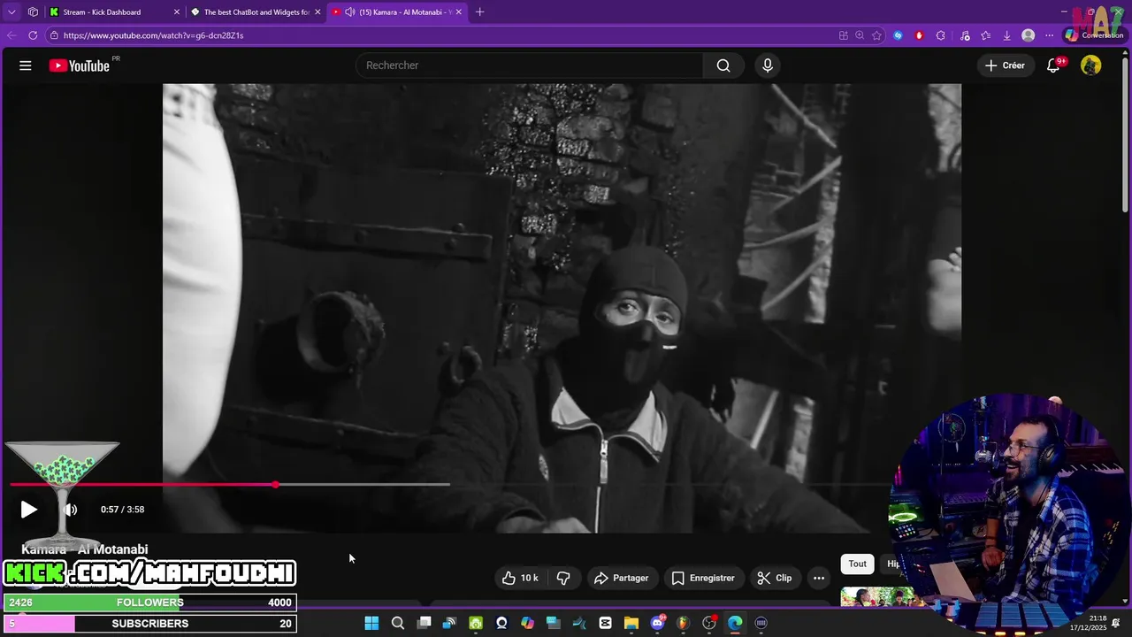Open CapCut from the taskbar

(x=605, y=623)
